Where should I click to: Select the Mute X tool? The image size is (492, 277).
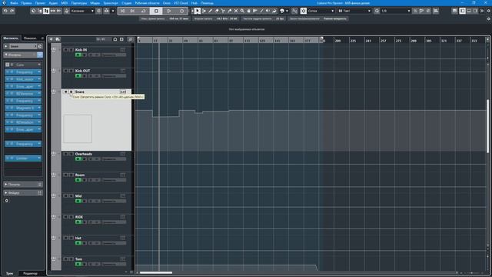click(236, 11)
